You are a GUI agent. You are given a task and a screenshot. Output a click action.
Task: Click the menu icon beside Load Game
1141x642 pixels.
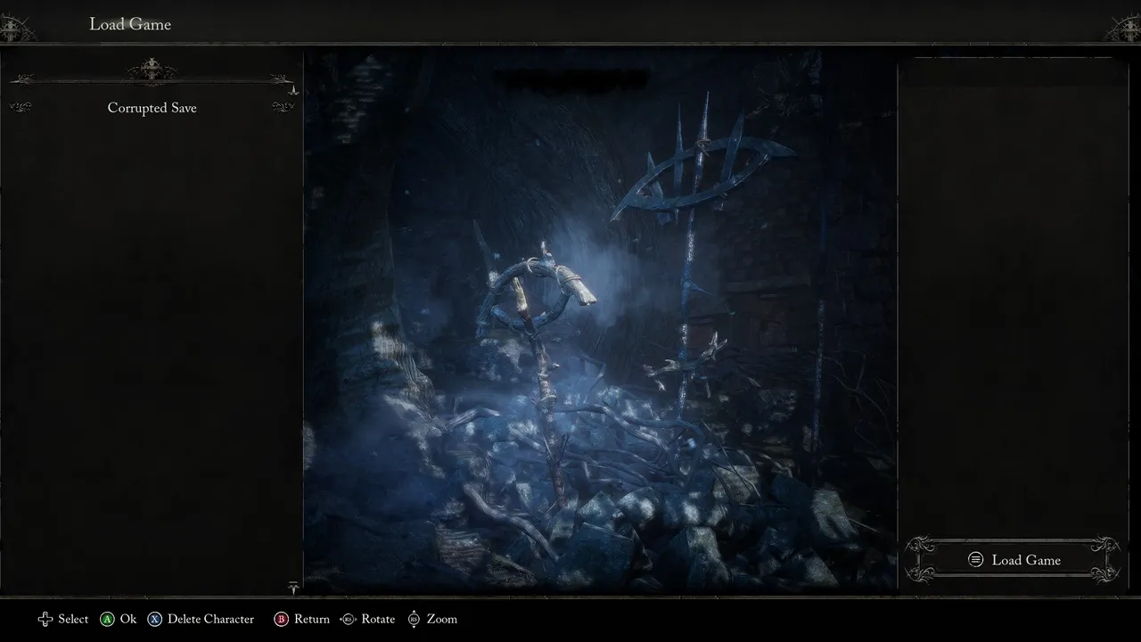pyautogui.click(x=976, y=560)
